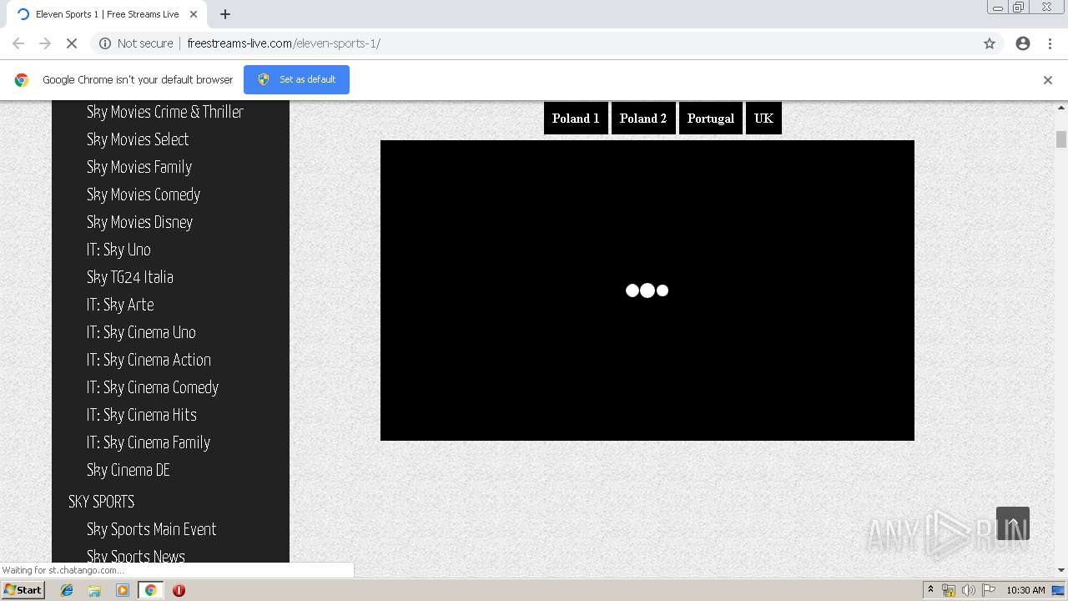Viewport: 1068px width, 601px height.
Task: Open Sky Movies Family channel
Action: coord(139,167)
